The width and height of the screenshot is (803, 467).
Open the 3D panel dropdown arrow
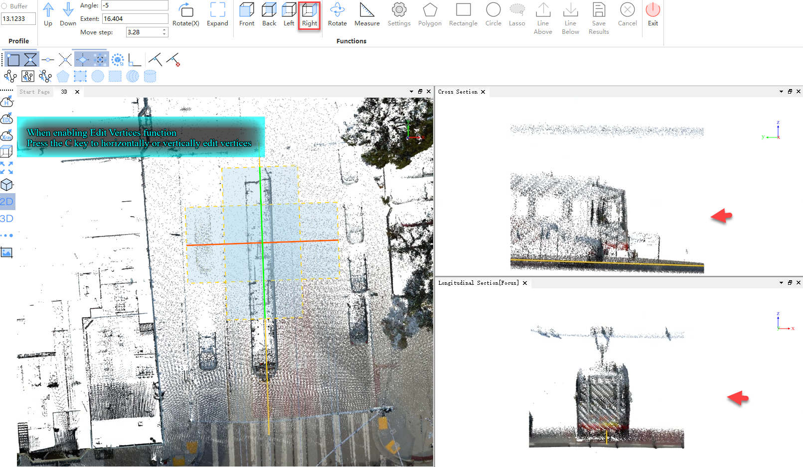tap(411, 92)
